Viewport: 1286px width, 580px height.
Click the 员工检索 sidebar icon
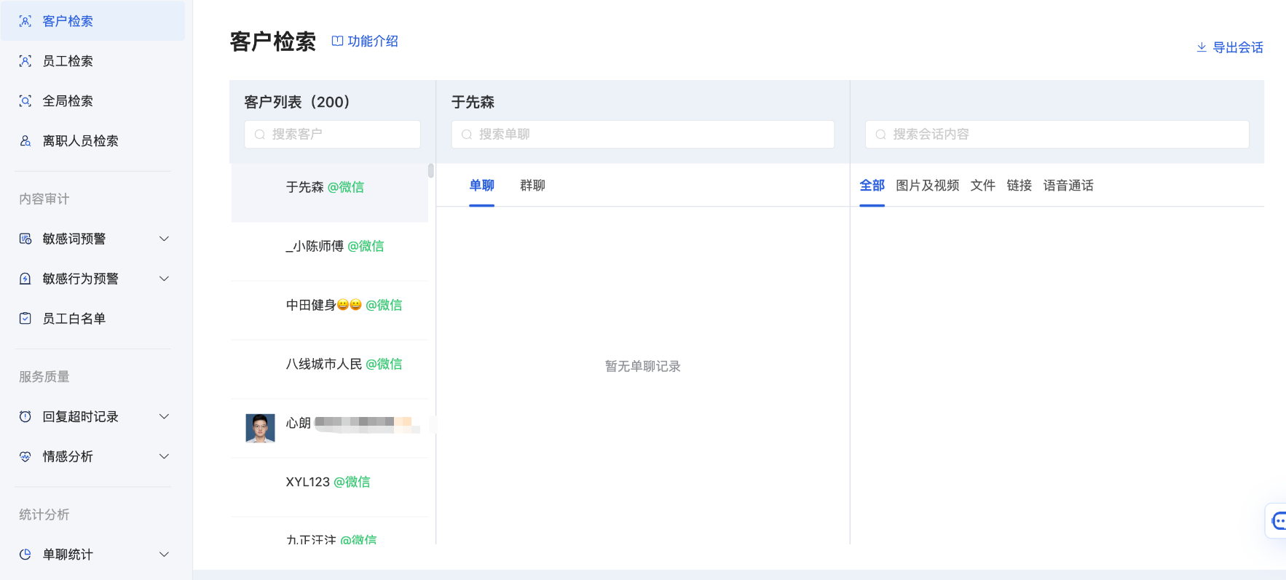click(25, 61)
